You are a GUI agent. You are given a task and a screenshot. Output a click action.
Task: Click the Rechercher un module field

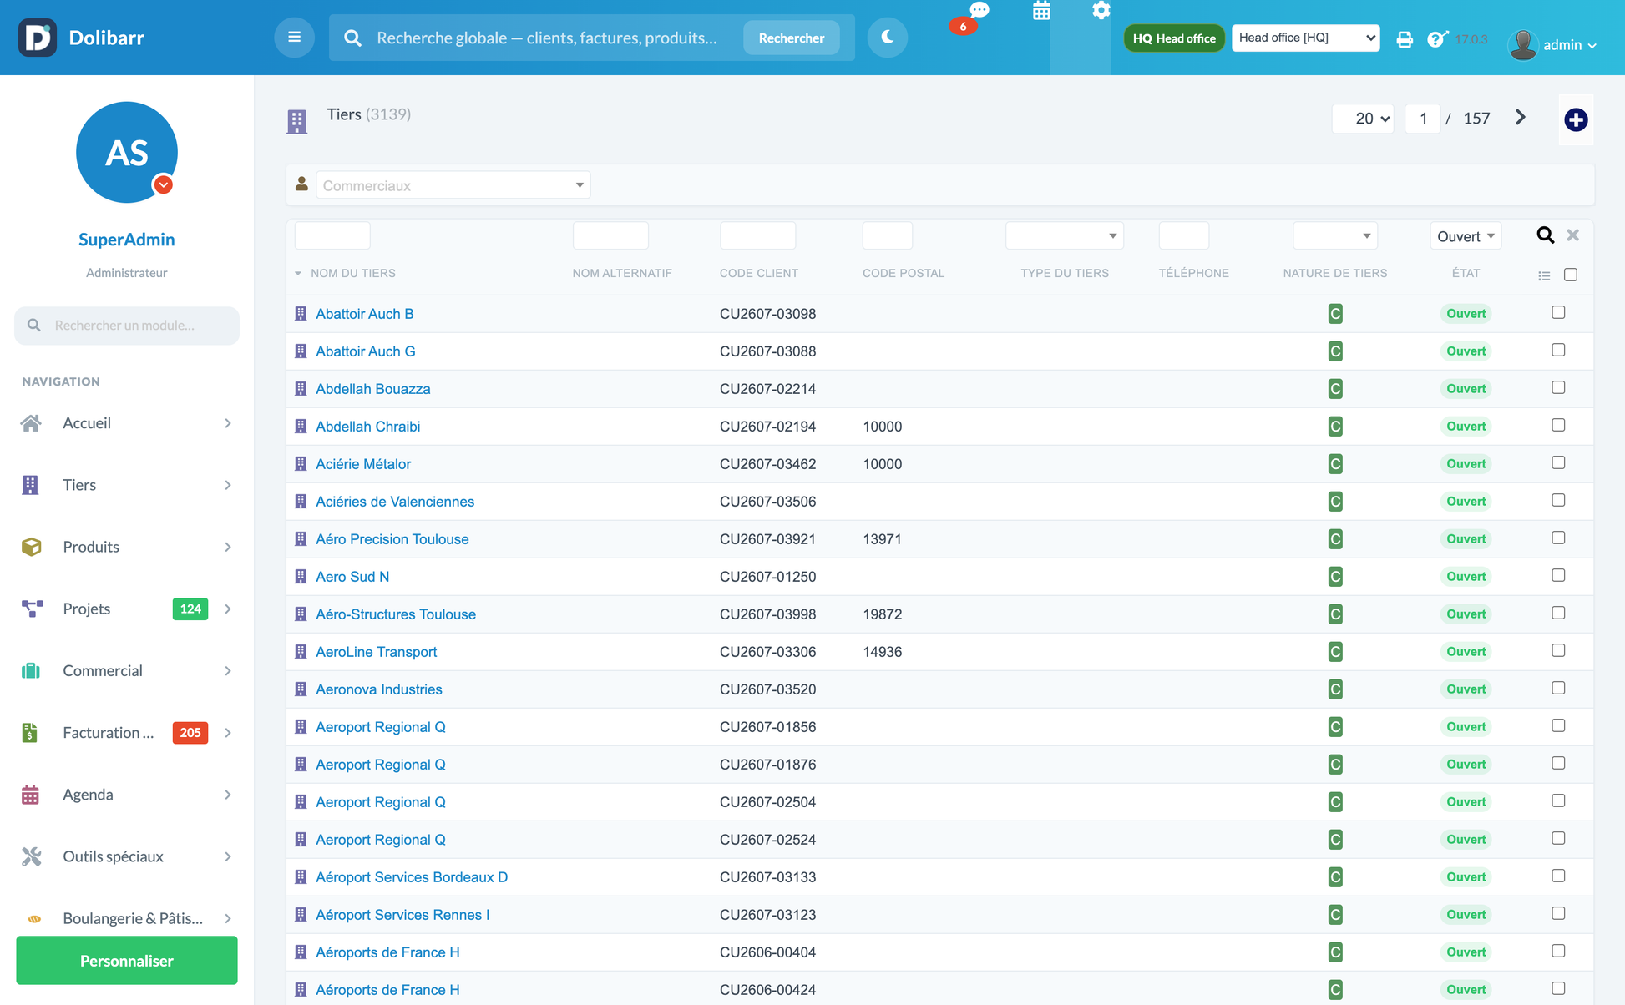tap(127, 325)
